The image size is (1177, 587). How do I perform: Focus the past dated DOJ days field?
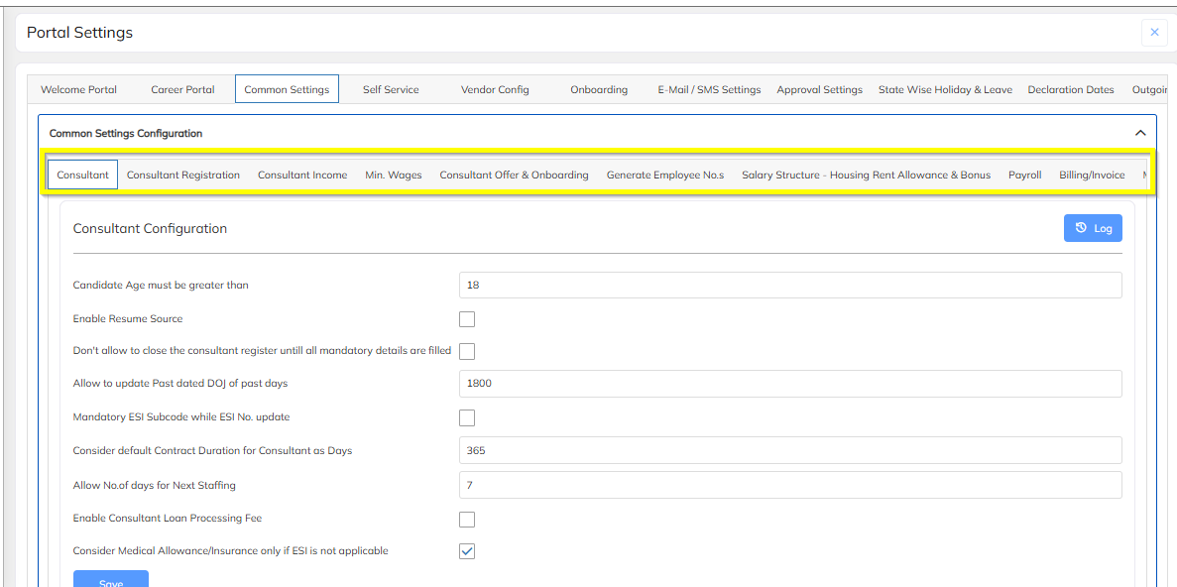pos(790,384)
